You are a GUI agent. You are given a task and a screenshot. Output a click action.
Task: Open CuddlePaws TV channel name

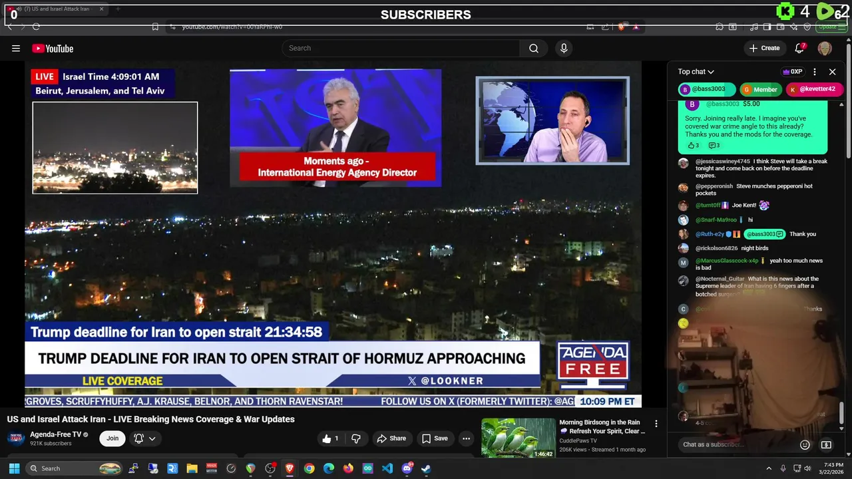(x=578, y=440)
